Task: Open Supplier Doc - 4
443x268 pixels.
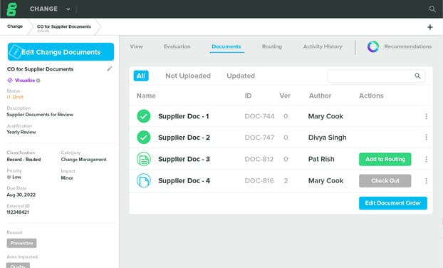Action: 184,180
